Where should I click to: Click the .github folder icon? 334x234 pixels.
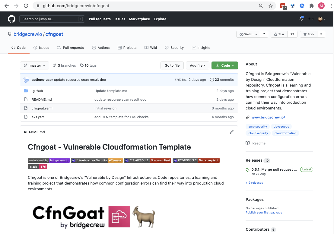coord(26,91)
